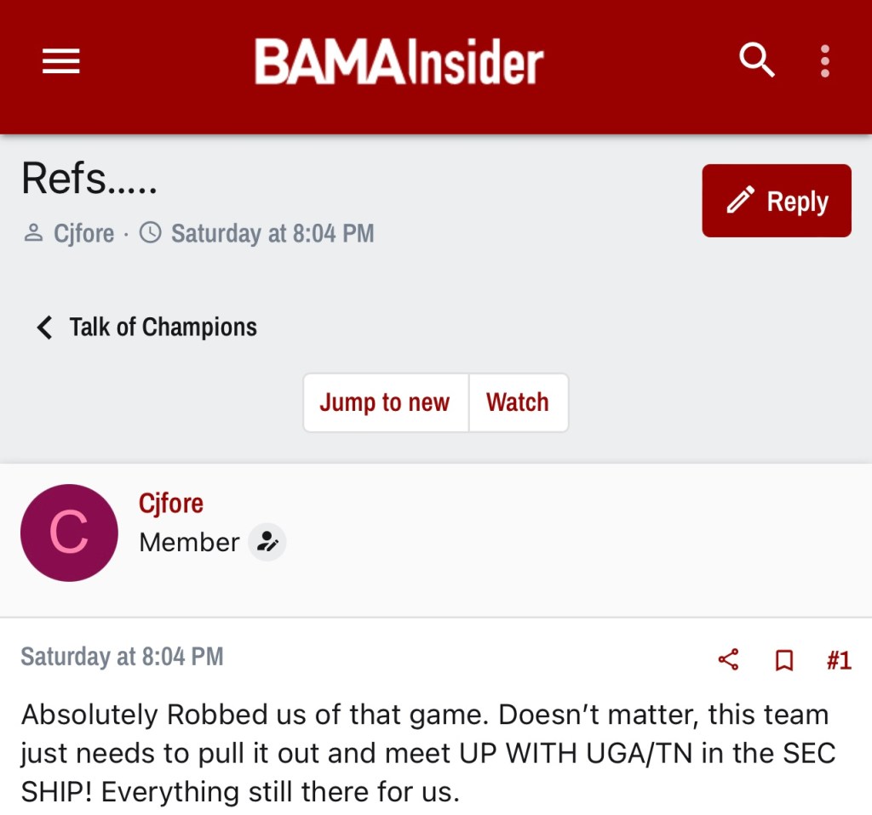Click the user icon beside thread author
Viewport: 872px width, 815px height.
pos(33,233)
